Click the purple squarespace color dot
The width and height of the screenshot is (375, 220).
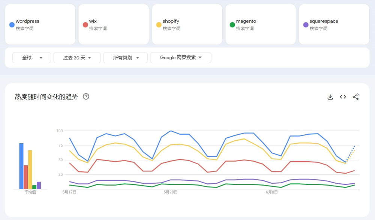[x=306, y=25]
